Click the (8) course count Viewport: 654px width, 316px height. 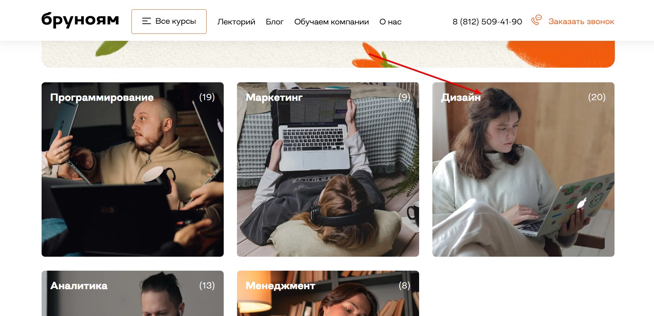click(x=404, y=285)
